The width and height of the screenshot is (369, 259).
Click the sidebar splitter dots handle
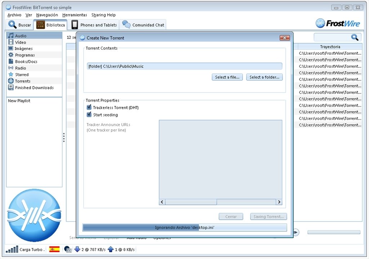(x=64, y=137)
